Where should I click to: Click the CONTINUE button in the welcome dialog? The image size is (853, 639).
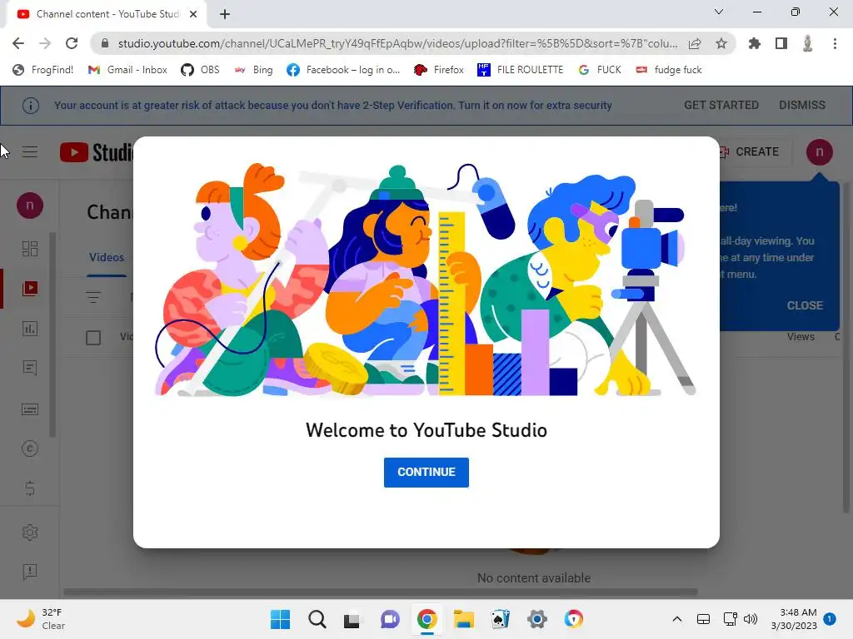[426, 473]
